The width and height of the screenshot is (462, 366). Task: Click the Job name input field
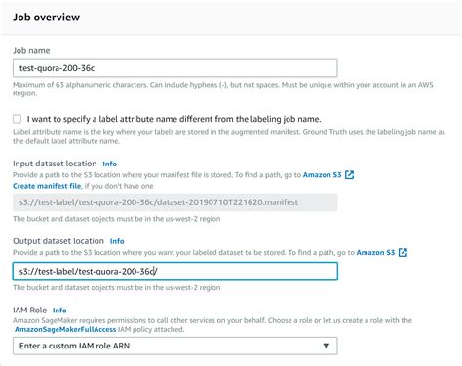pyautogui.click(x=175, y=68)
